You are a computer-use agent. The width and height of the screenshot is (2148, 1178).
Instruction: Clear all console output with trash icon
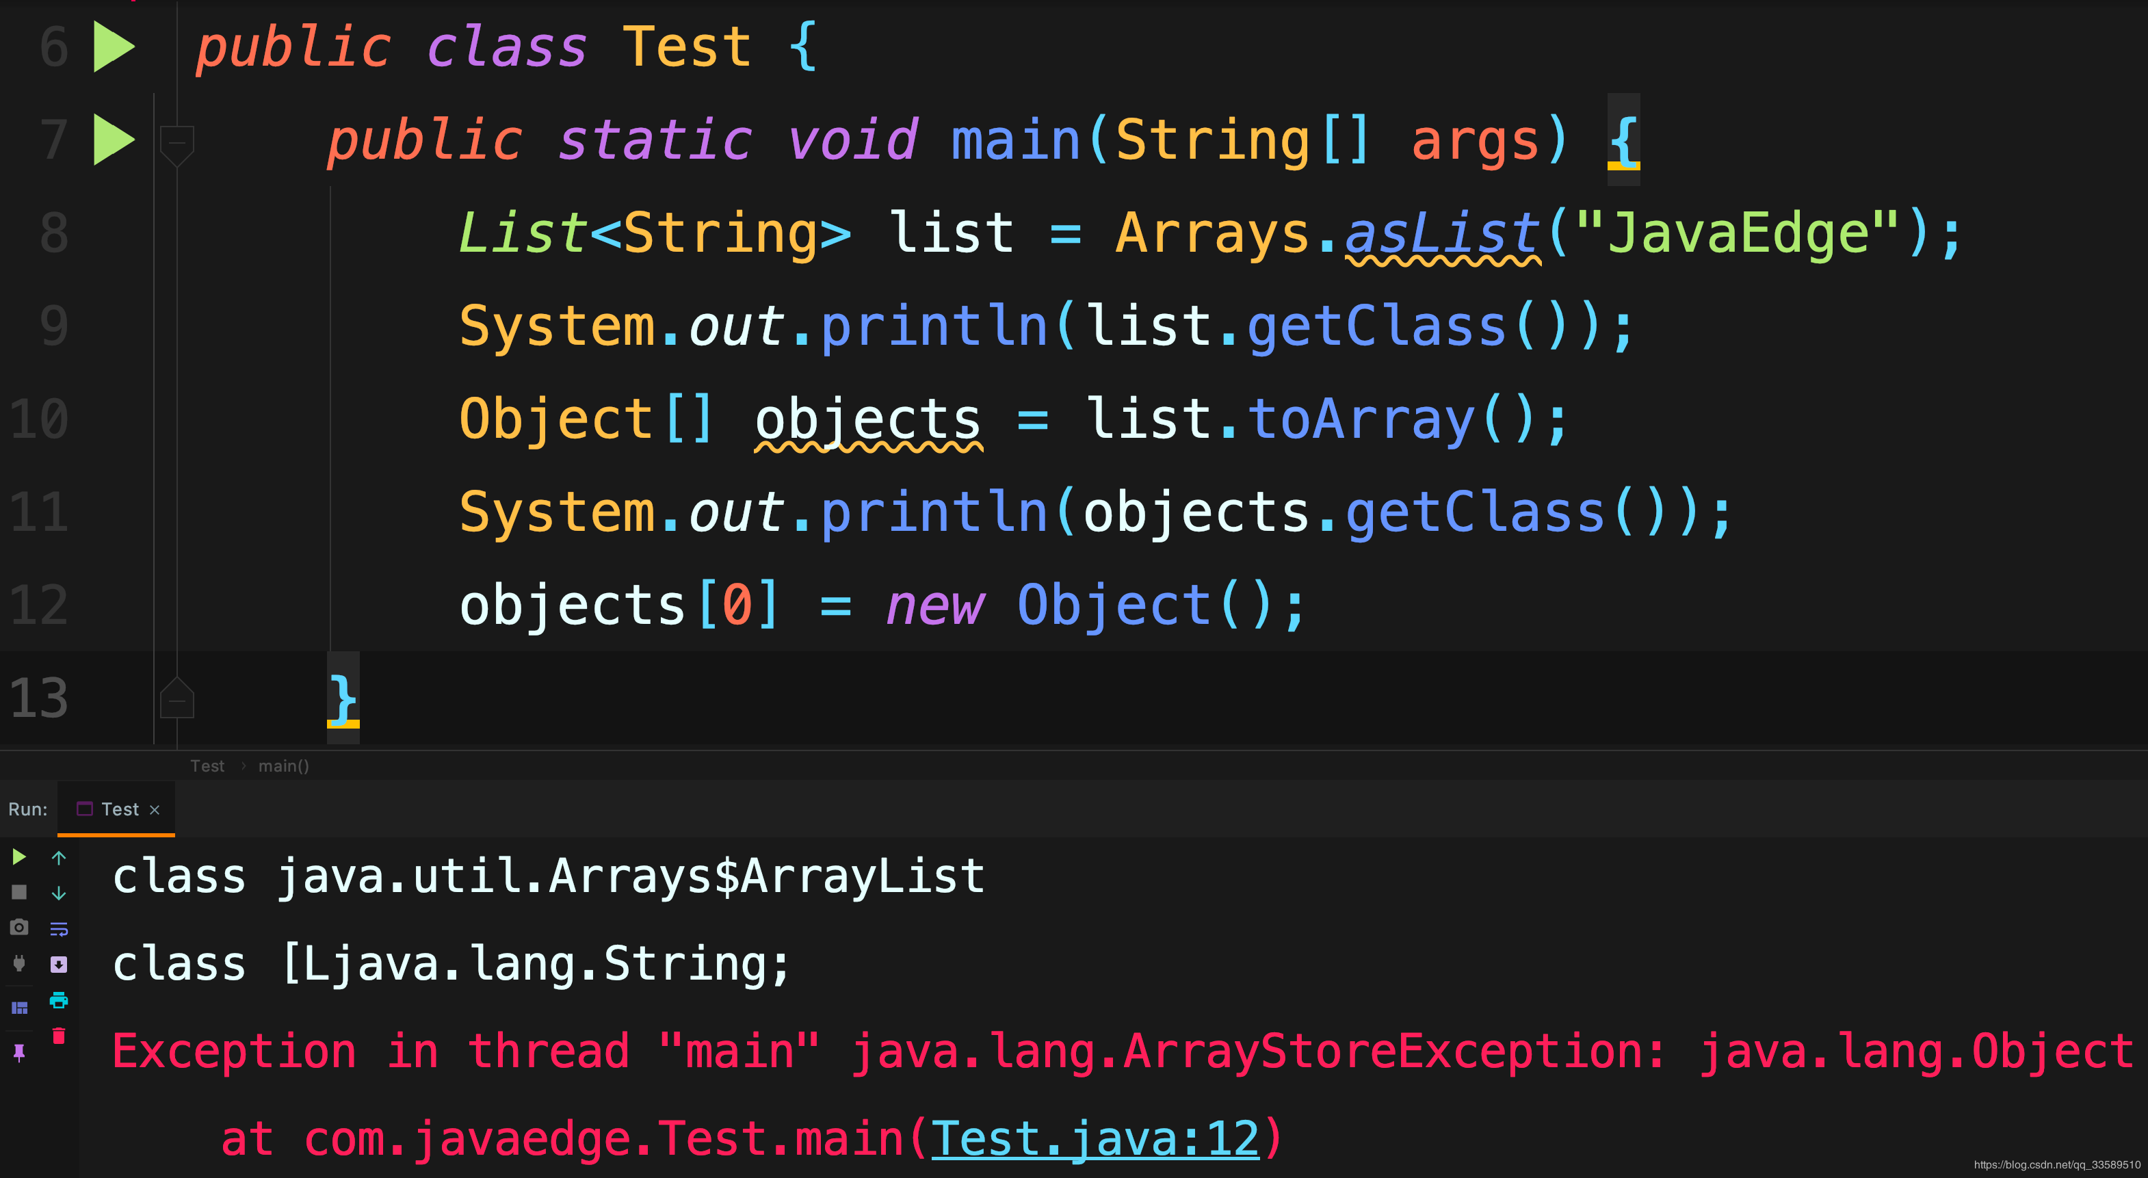pos(58,1036)
